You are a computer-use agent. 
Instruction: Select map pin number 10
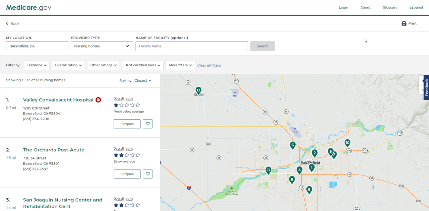(x=347, y=143)
